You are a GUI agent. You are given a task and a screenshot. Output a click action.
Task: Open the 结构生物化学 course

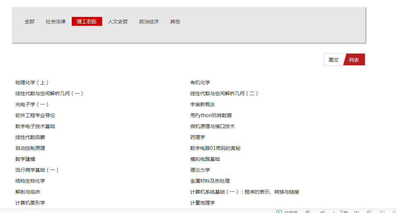coord(30,181)
